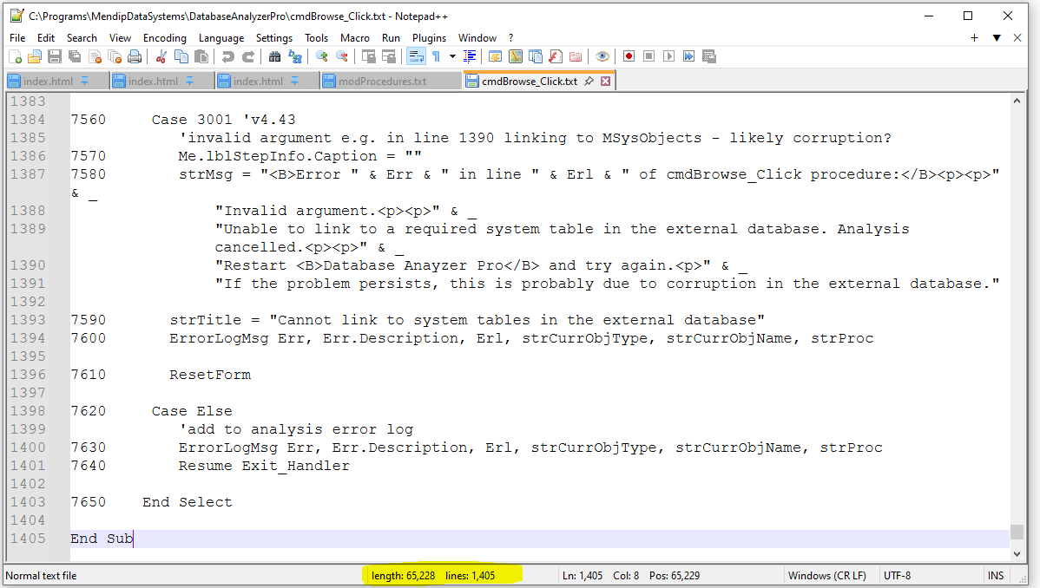Click the Save recorded macro icon
The image size is (1040, 588).
pos(709,57)
